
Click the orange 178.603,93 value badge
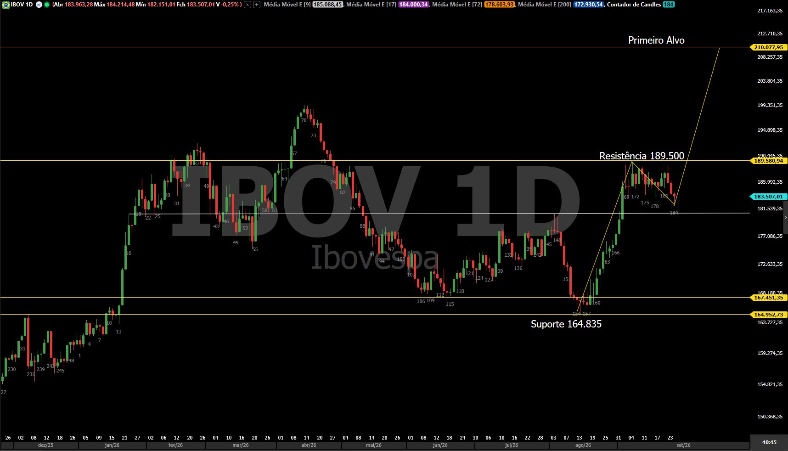pos(499,5)
